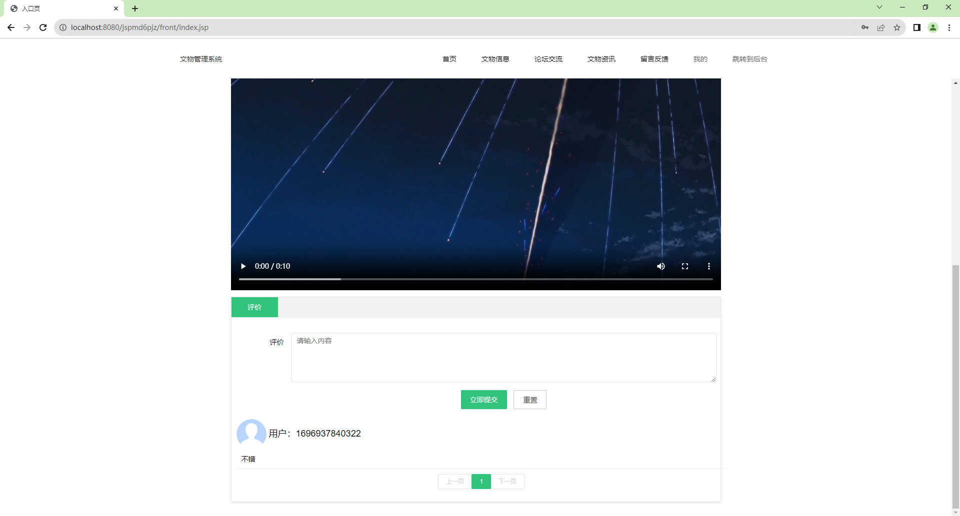Screen dimensions: 960x516
Task: Click inside the 请输入内容 comment box
Action: point(503,357)
